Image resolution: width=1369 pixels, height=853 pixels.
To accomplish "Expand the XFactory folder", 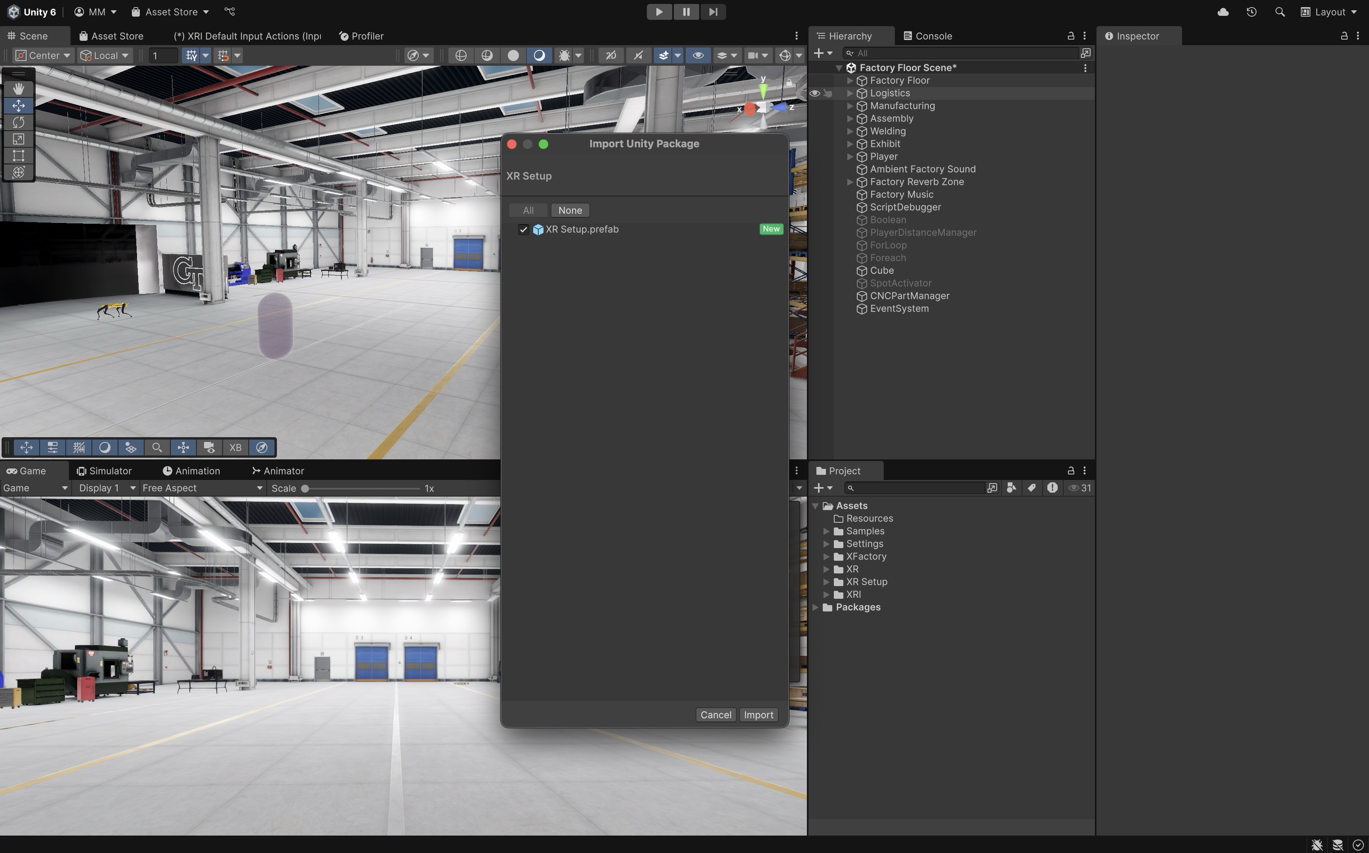I will (x=826, y=557).
